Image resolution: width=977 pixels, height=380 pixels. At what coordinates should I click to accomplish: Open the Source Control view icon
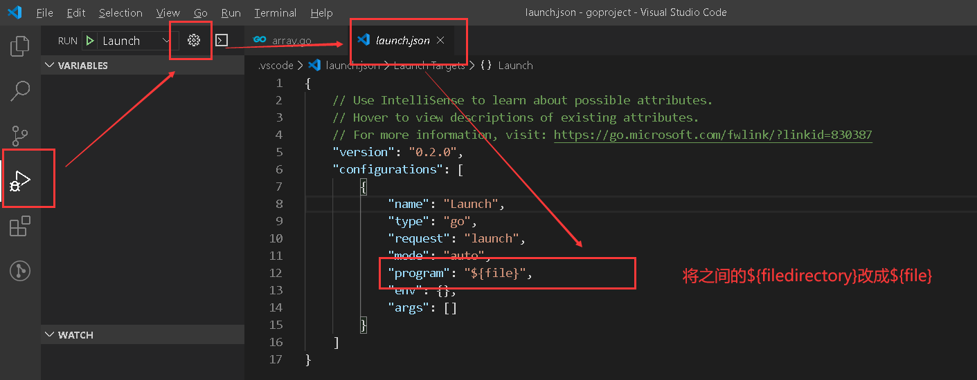pyautogui.click(x=20, y=135)
